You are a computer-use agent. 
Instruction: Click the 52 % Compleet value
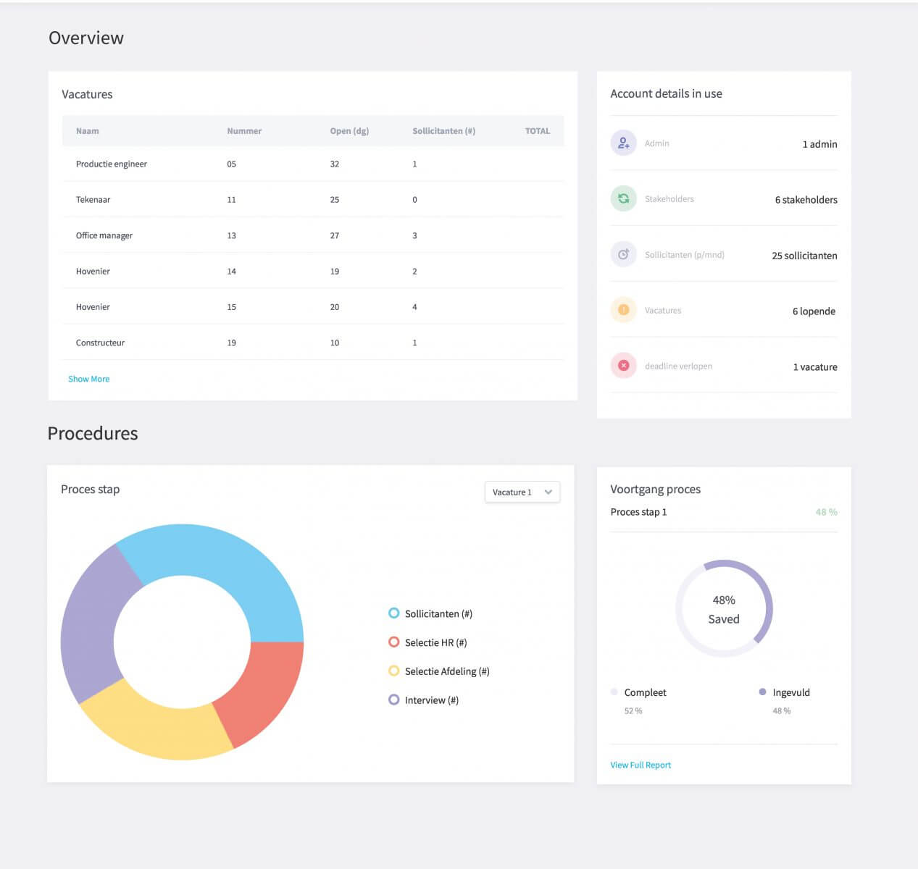[633, 711]
